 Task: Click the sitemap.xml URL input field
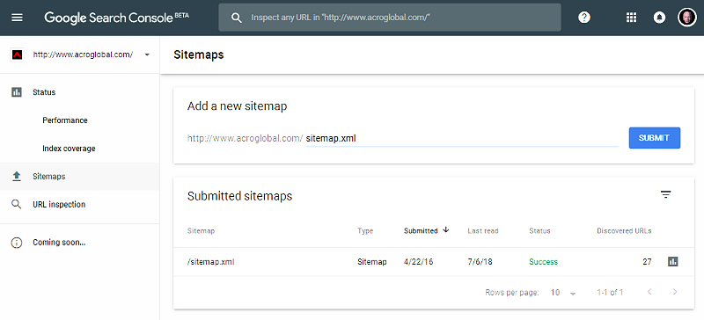462,139
